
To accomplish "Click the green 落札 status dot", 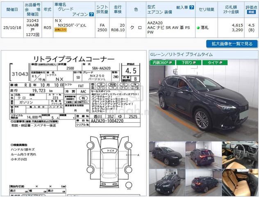I will point(198,28).
